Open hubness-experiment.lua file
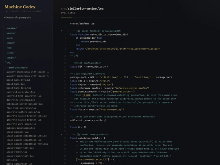 (21, 128)
